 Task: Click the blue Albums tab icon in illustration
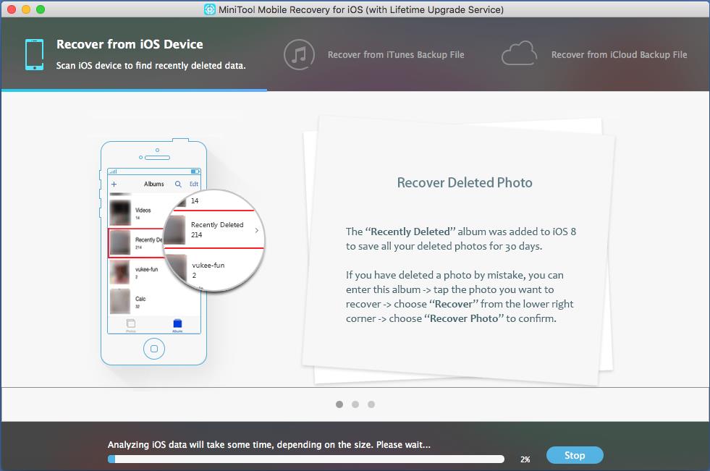pos(177,324)
